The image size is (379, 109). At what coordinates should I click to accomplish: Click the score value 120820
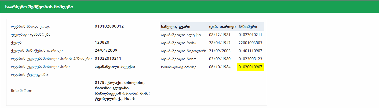click(x=102, y=42)
